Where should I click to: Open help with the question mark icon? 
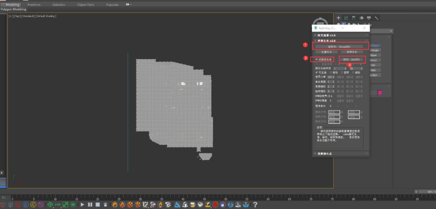point(254,205)
